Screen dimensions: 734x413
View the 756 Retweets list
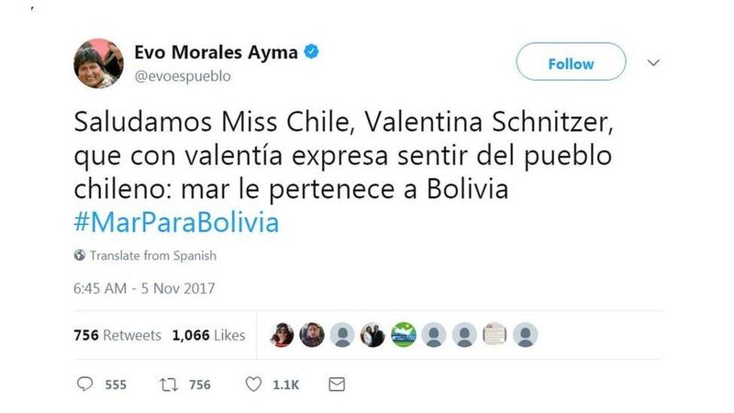click(x=117, y=335)
